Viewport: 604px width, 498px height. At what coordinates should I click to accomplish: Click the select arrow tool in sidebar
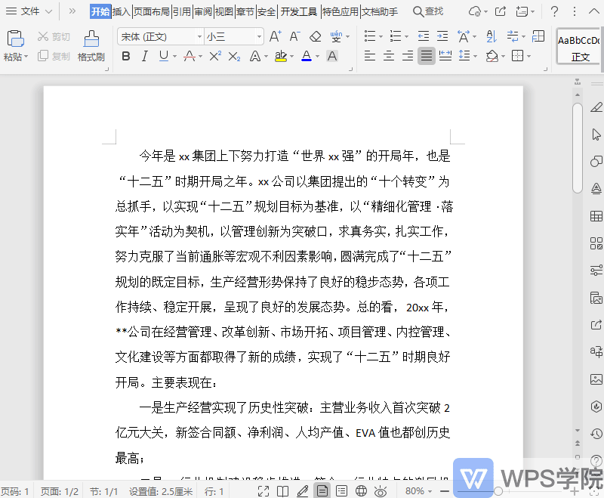pyautogui.click(x=596, y=135)
